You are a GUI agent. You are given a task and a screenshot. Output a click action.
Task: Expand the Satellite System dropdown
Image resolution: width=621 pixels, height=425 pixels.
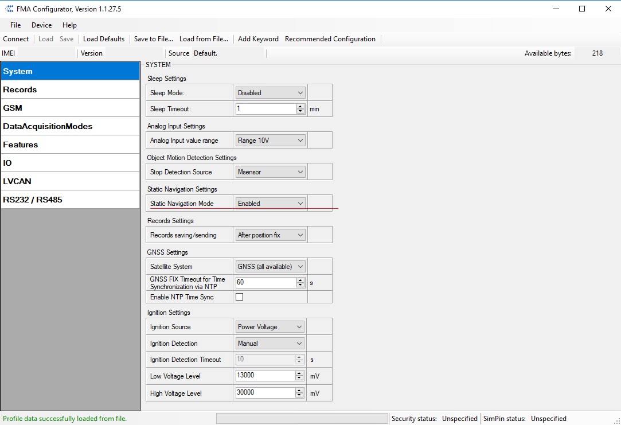(x=270, y=267)
